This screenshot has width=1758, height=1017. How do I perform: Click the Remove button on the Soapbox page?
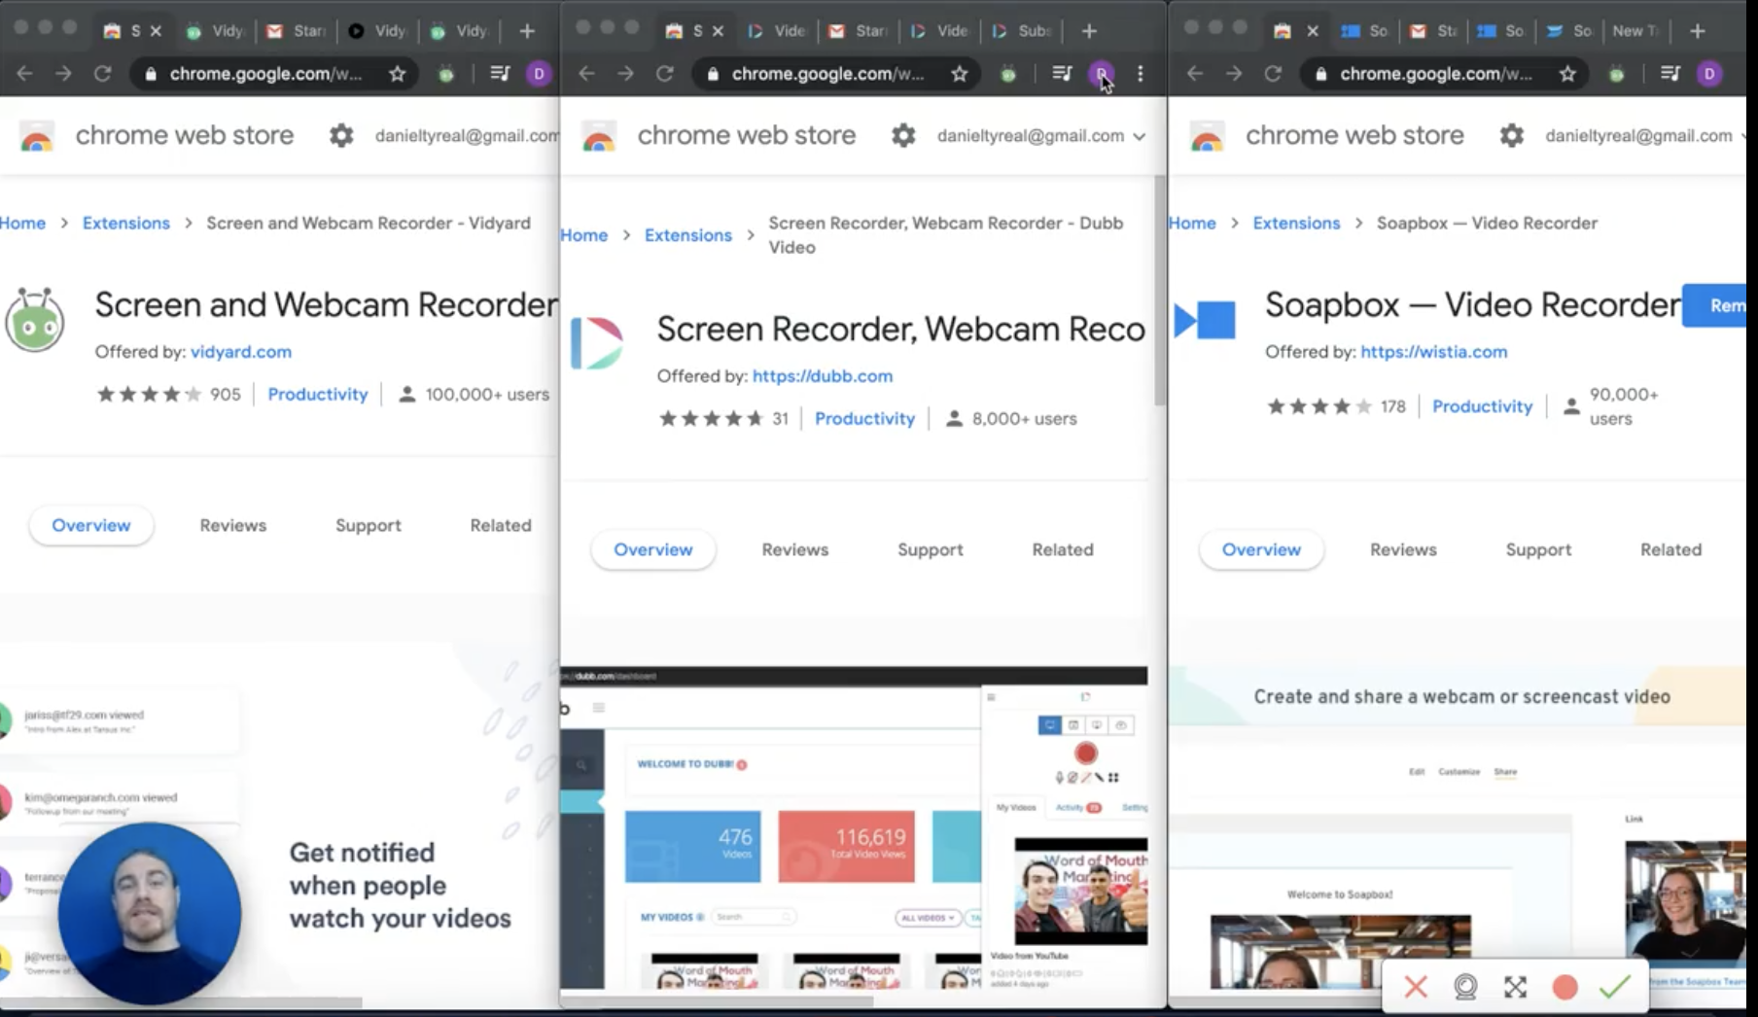pos(1716,305)
